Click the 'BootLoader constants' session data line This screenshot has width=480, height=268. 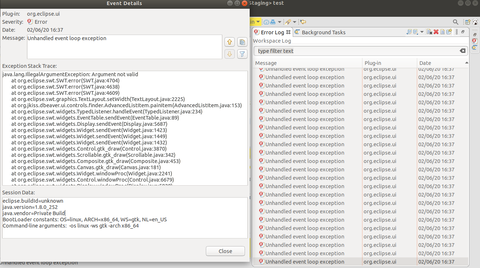85,219
